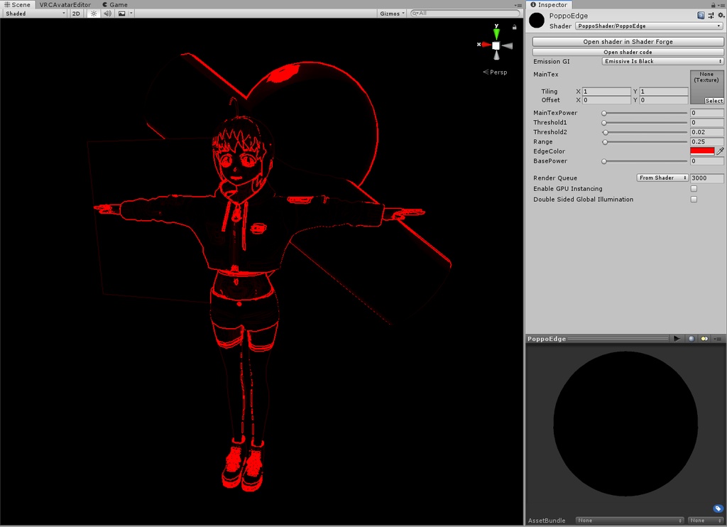Click the Threshold2 slider handle
This screenshot has height=527, width=727.
[605, 133]
